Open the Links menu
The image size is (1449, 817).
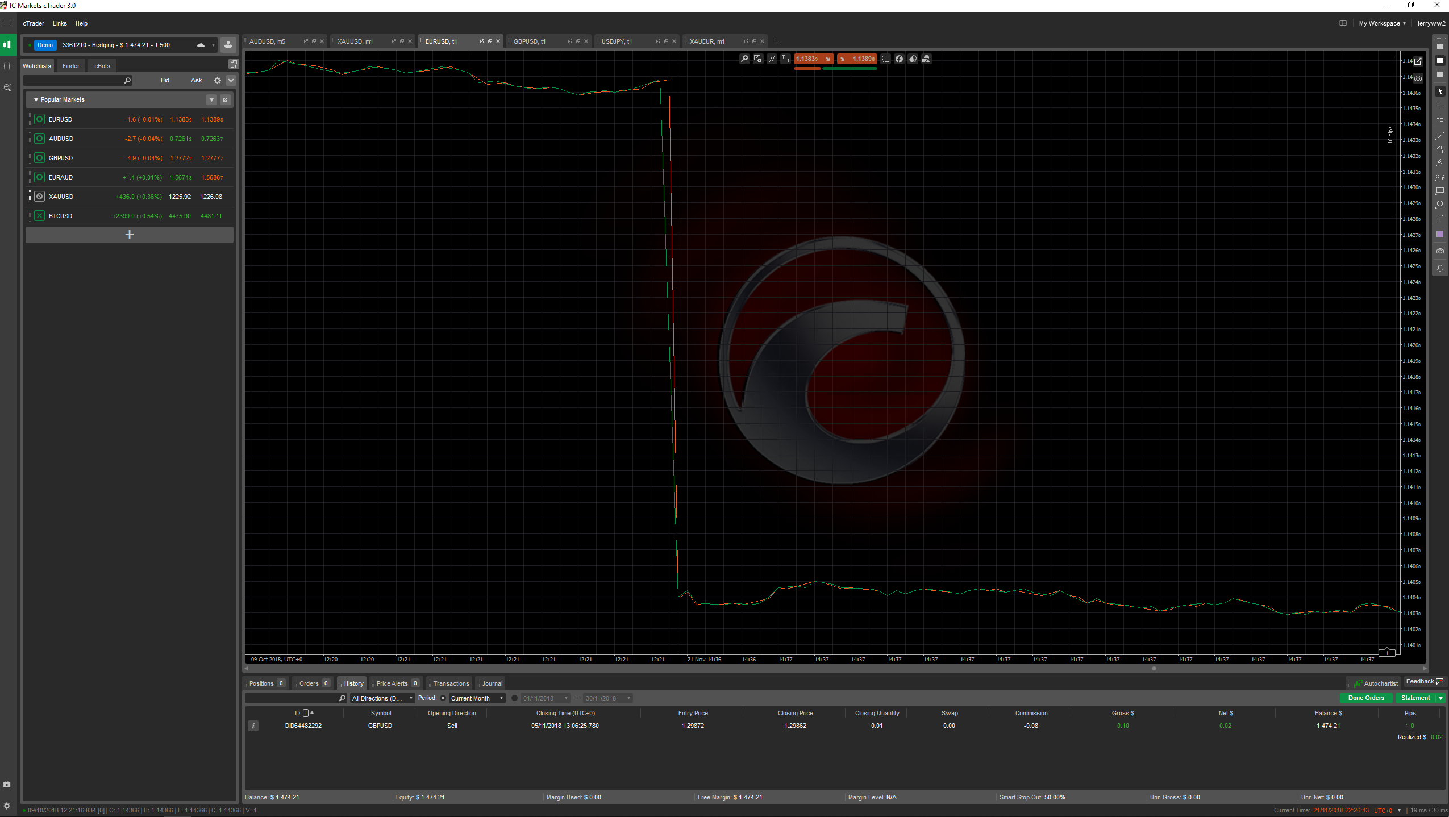pos(60,23)
